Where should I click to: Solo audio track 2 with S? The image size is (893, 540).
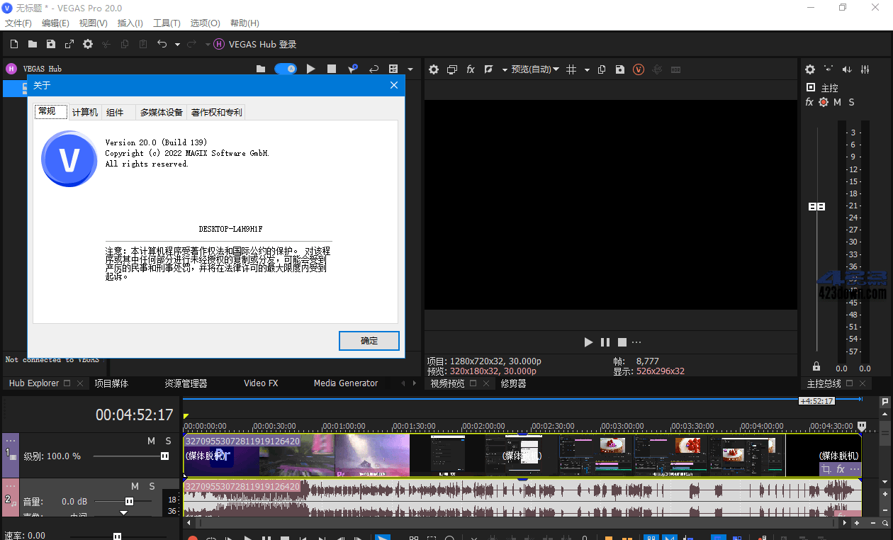[x=152, y=486]
